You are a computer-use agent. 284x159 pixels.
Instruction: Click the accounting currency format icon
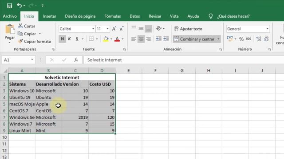click(230, 39)
